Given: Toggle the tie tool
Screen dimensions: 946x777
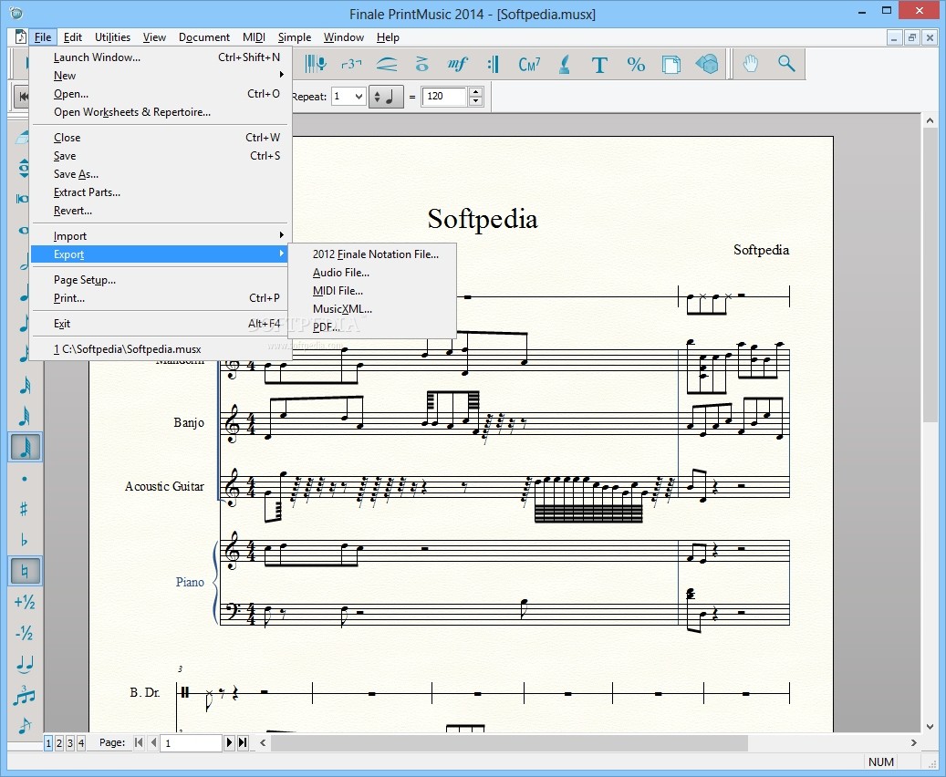Looking at the screenshot, I should click(24, 664).
